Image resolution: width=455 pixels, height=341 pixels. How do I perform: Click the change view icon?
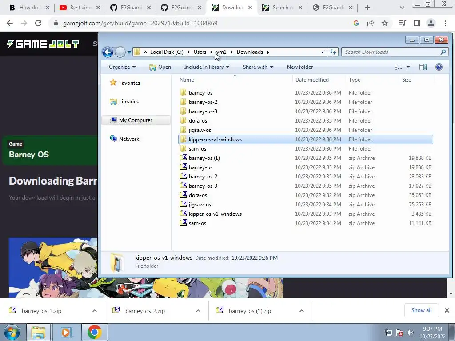(399, 67)
